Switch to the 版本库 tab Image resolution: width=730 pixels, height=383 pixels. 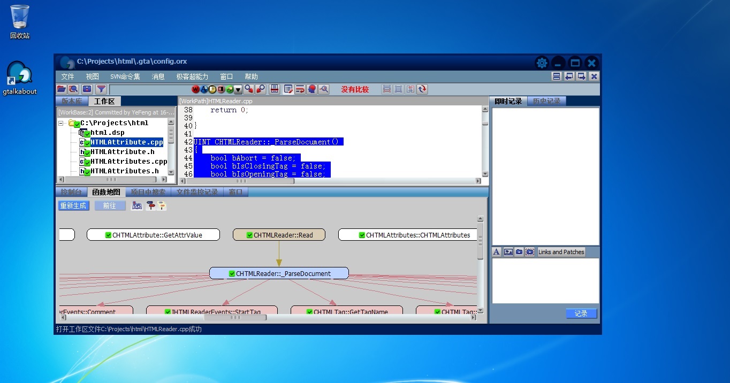pos(72,101)
